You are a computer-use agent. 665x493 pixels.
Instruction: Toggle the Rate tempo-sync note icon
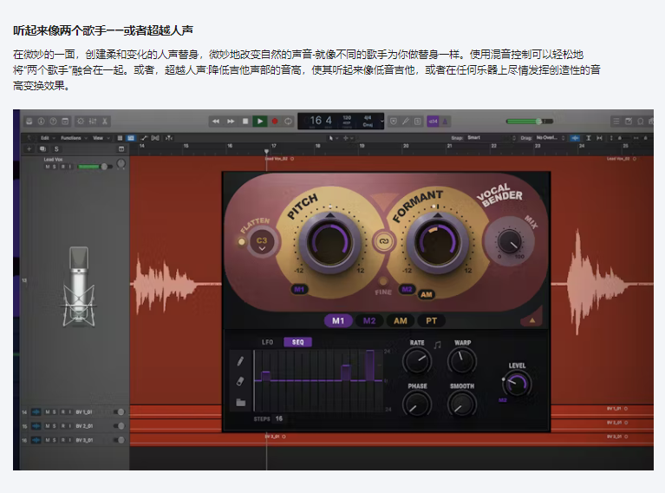pos(437,345)
